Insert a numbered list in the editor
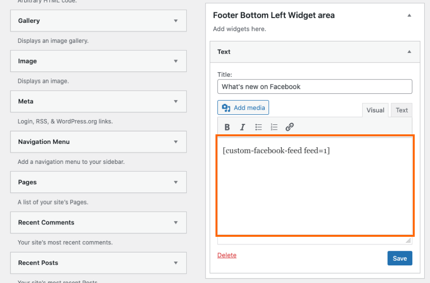430x283 pixels. [x=274, y=127]
